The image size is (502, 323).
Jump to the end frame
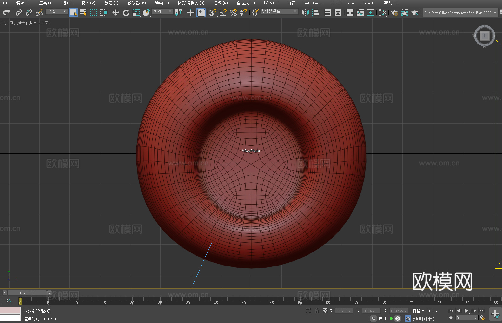pos(482,311)
